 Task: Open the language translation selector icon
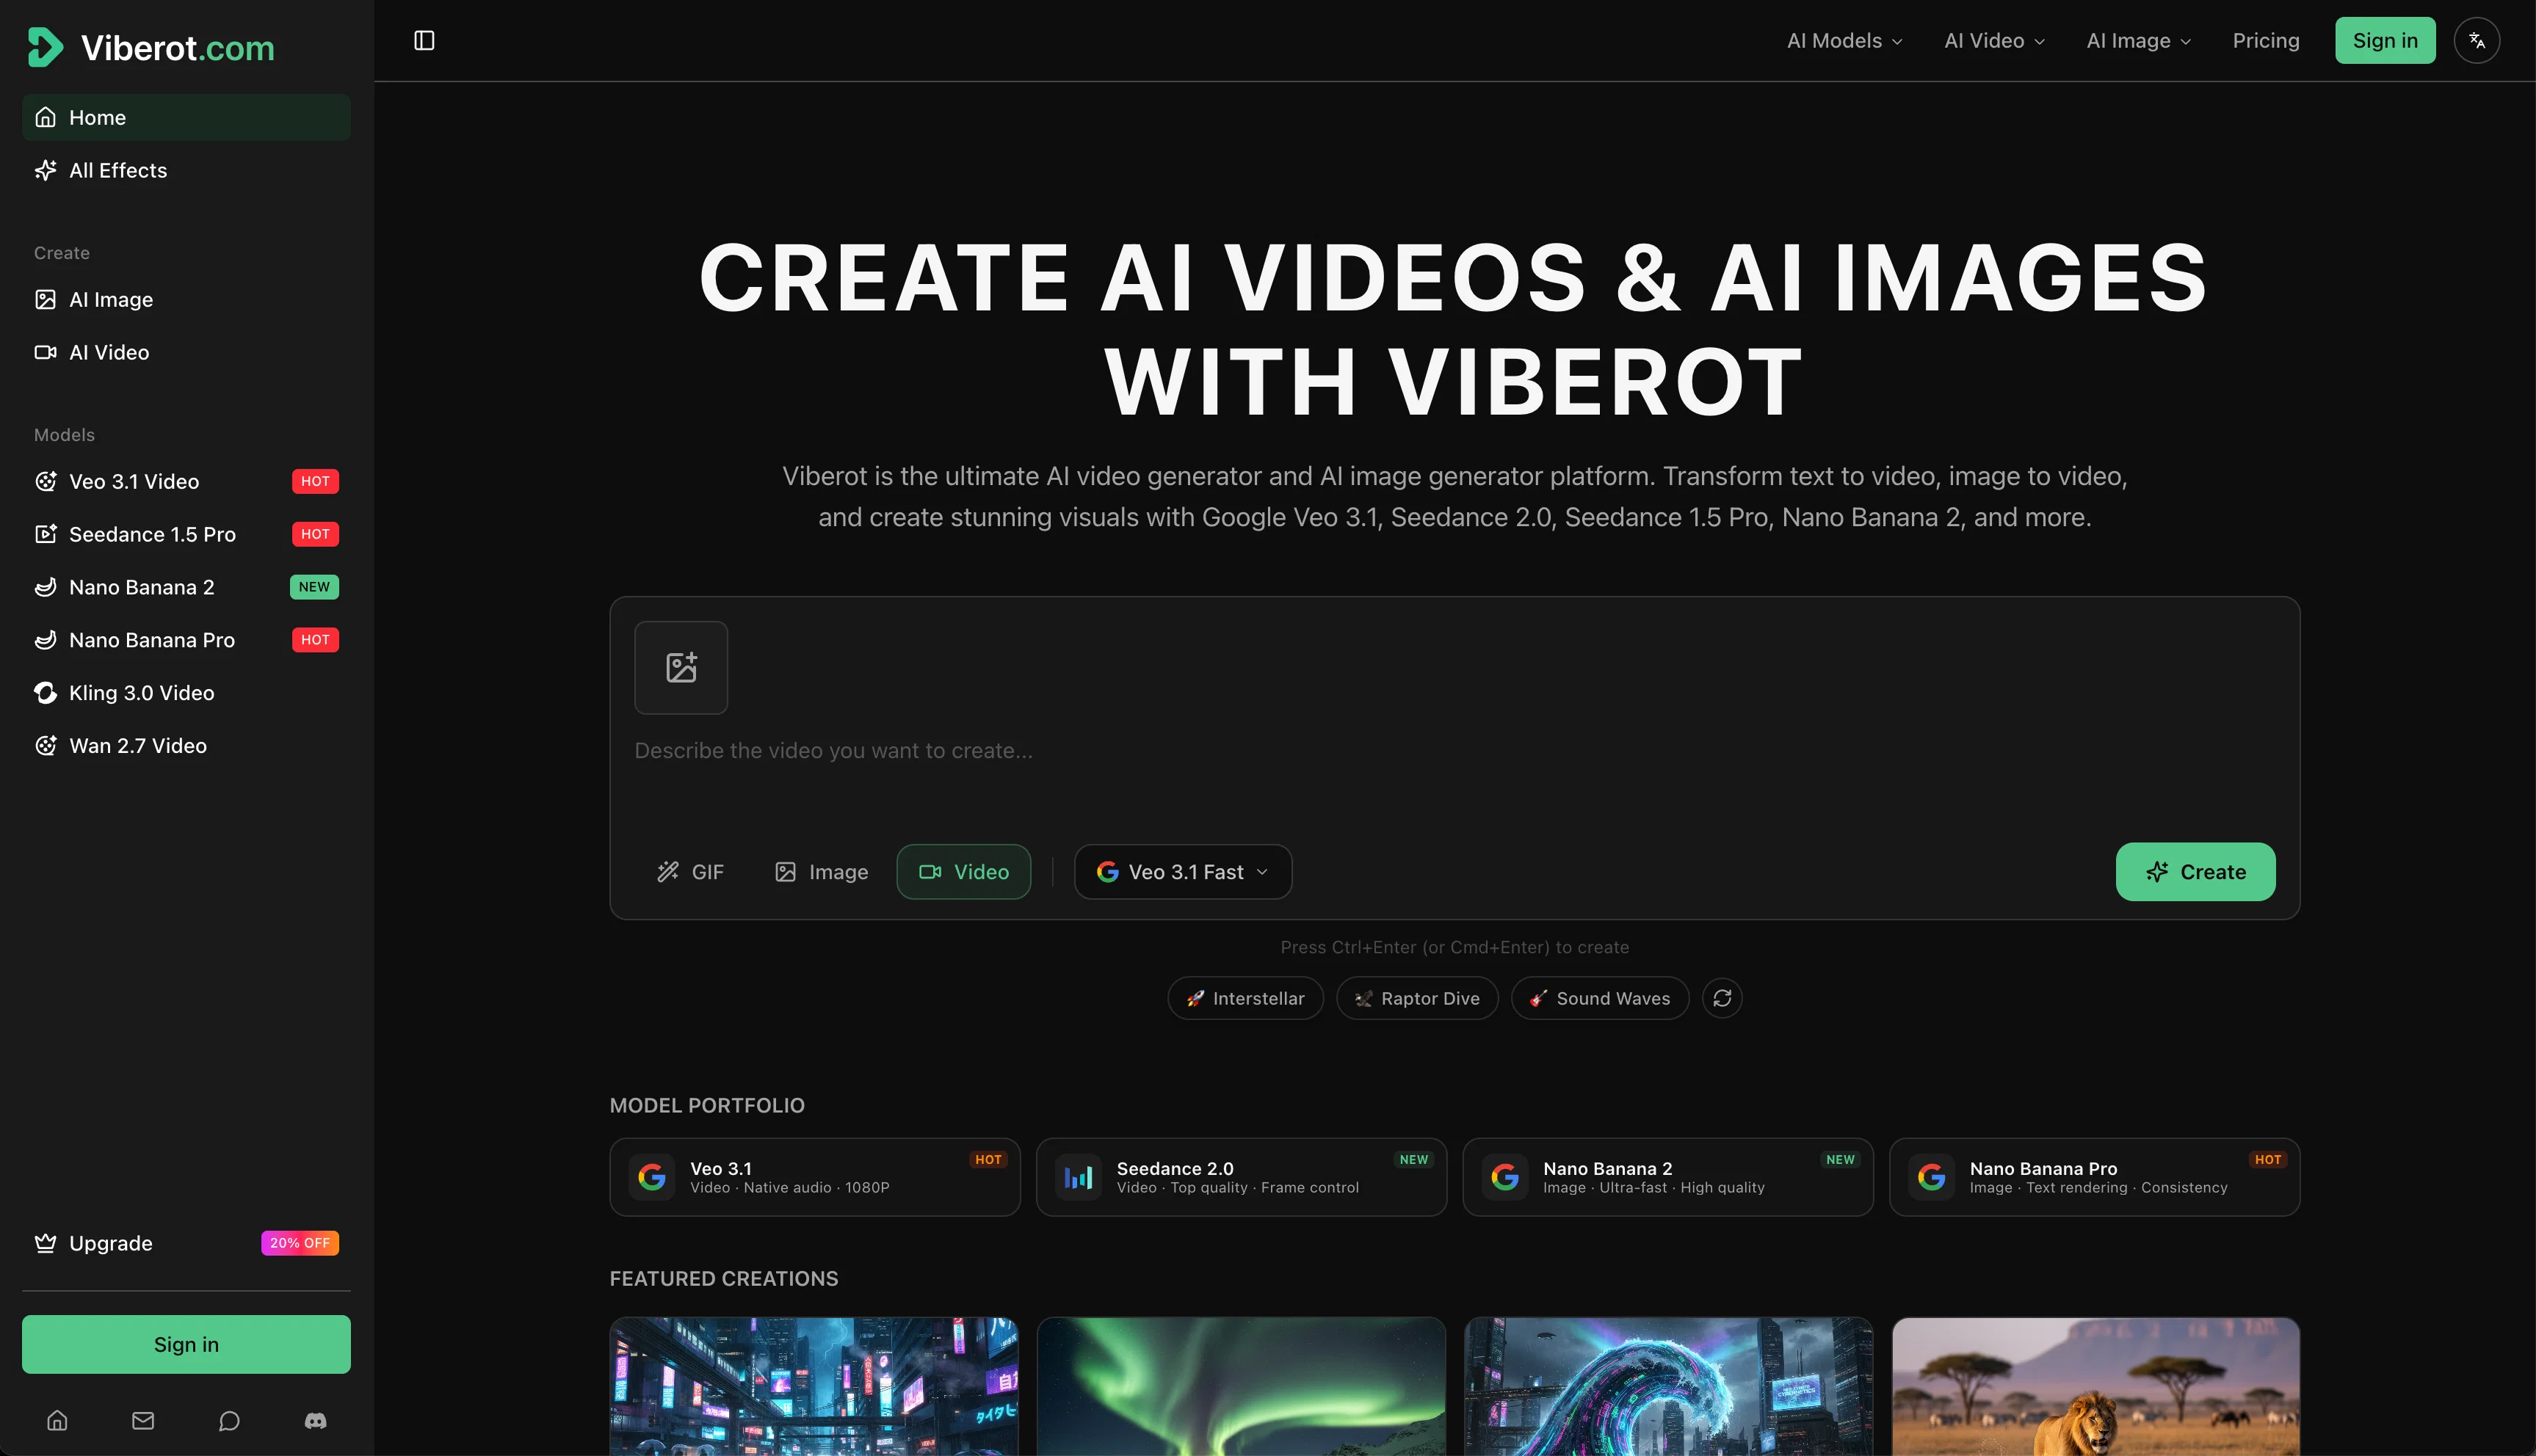pyautogui.click(x=2476, y=40)
